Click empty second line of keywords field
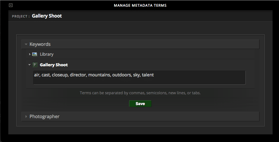279x142 pixels. [139, 81]
